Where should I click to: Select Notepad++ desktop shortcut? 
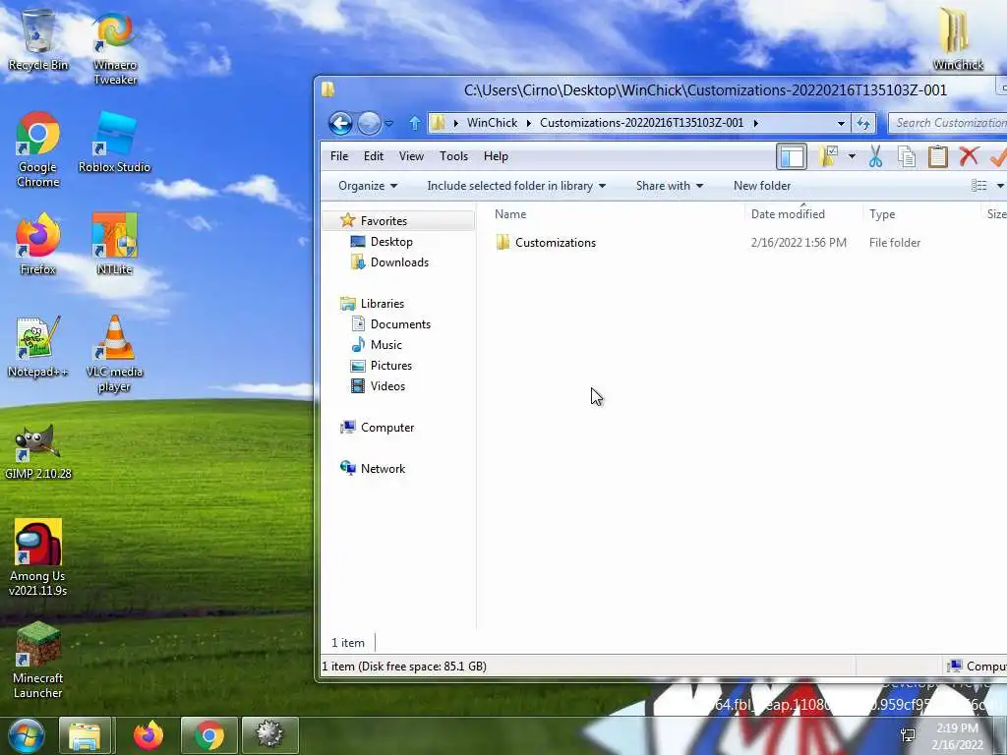pyautogui.click(x=38, y=347)
